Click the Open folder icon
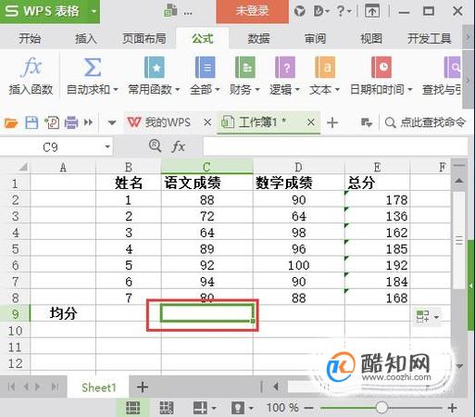This screenshot has height=417, width=475. [x=11, y=123]
